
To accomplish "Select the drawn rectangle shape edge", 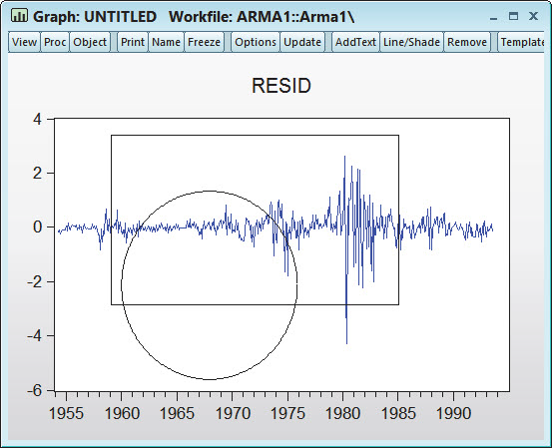I will tap(255, 135).
